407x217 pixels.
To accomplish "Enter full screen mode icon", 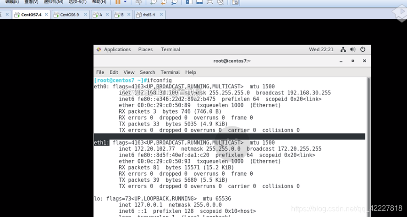I will (210, 2).
